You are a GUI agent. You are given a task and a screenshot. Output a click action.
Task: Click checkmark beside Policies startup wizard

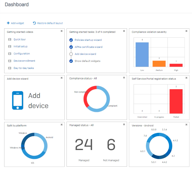point(71,40)
